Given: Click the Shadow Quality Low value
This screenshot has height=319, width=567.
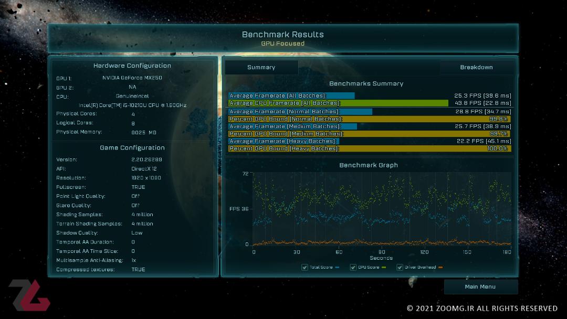Looking at the screenshot, I should [136, 233].
